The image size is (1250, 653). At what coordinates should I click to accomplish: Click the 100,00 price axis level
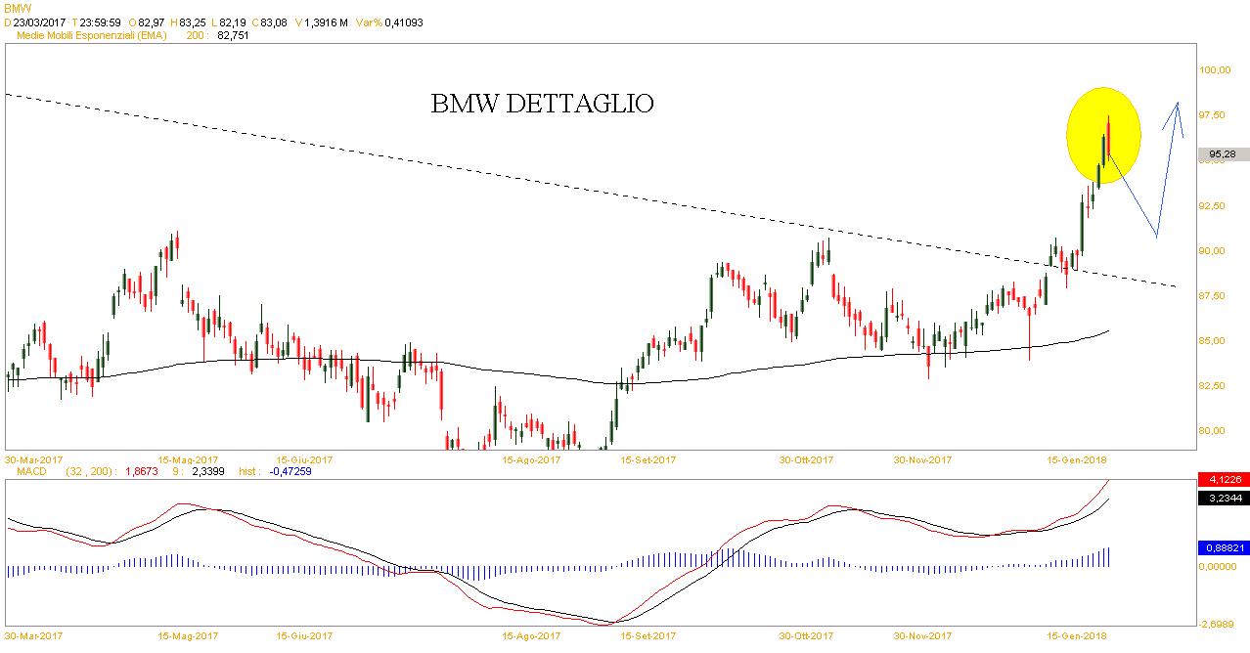pyautogui.click(x=1217, y=70)
